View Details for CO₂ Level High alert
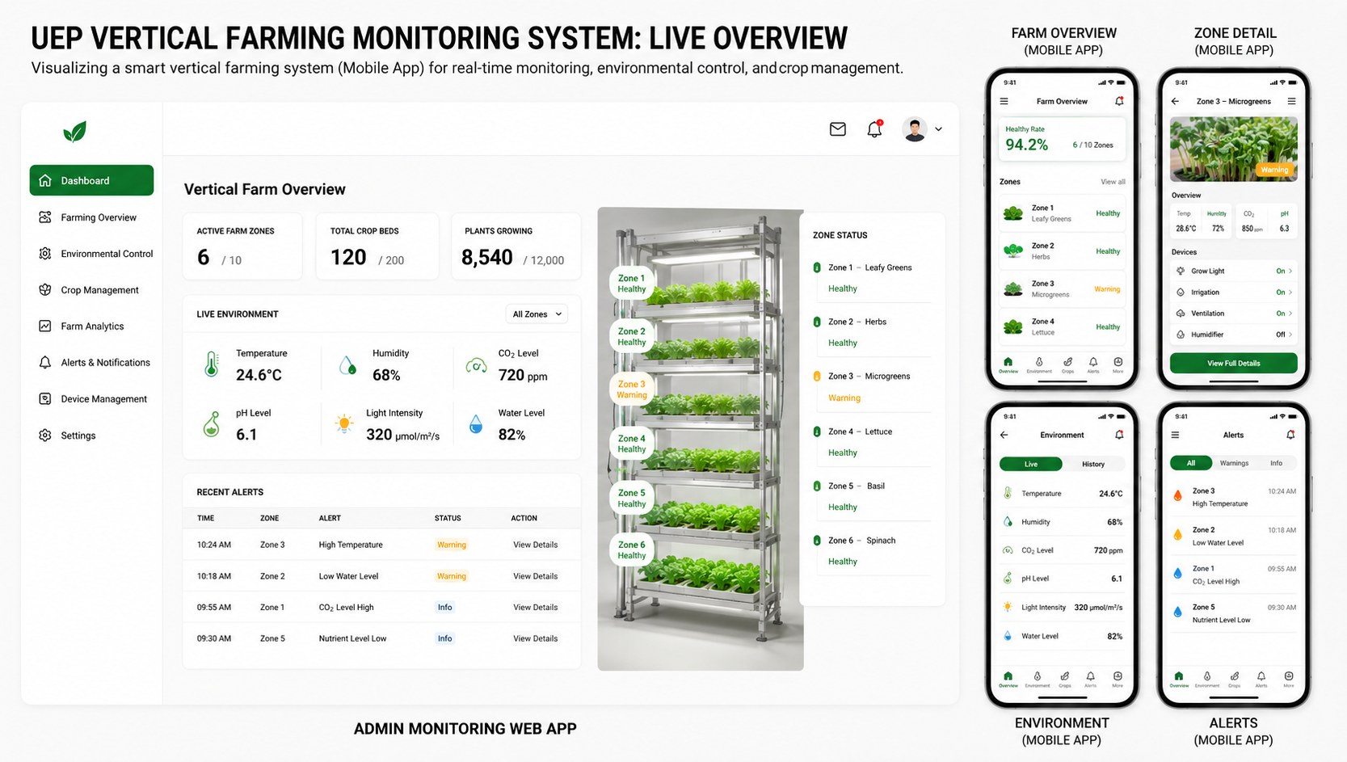 pos(536,608)
